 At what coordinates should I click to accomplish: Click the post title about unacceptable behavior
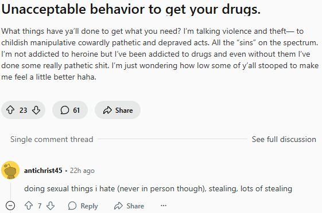[x=131, y=9]
